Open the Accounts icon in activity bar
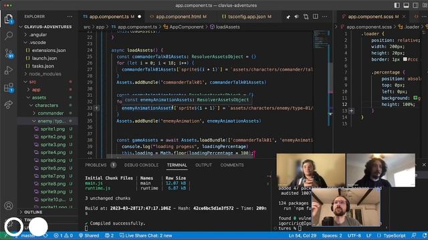 pyautogui.click(x=9, y=206)
